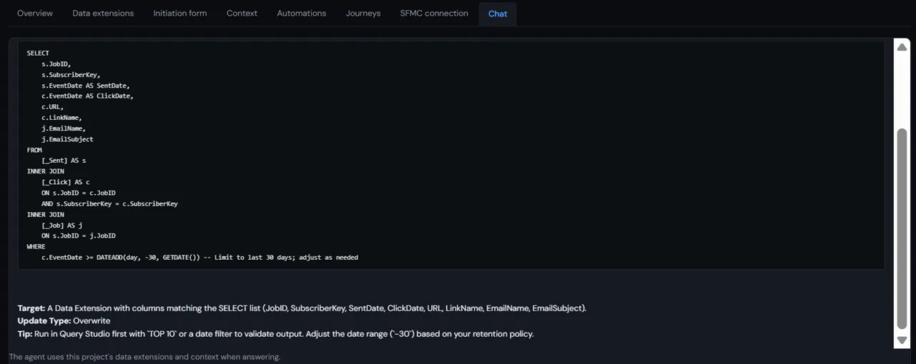916x364 pixels.
Task: Select the Chat tab
Action: (x=498, y=14)
